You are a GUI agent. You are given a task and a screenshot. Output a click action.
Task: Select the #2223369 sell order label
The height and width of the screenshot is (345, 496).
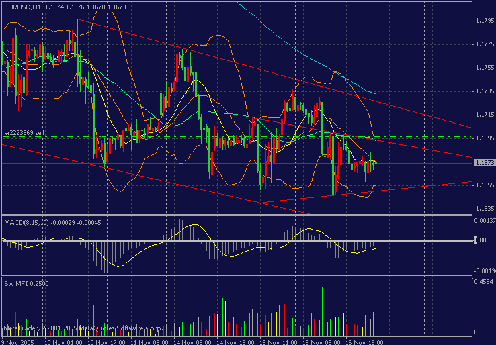pos(25,133)
